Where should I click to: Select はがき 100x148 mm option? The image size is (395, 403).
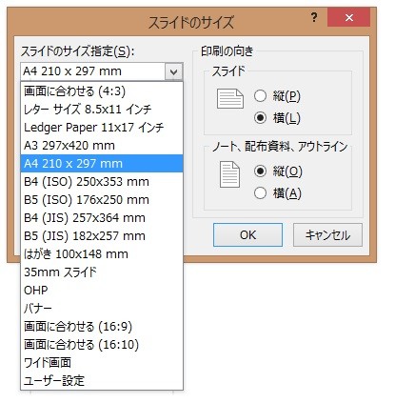[102, 254]
